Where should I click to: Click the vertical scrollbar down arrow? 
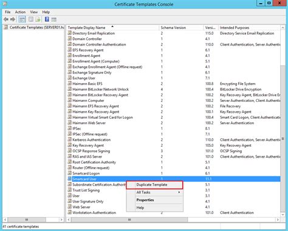283,215
